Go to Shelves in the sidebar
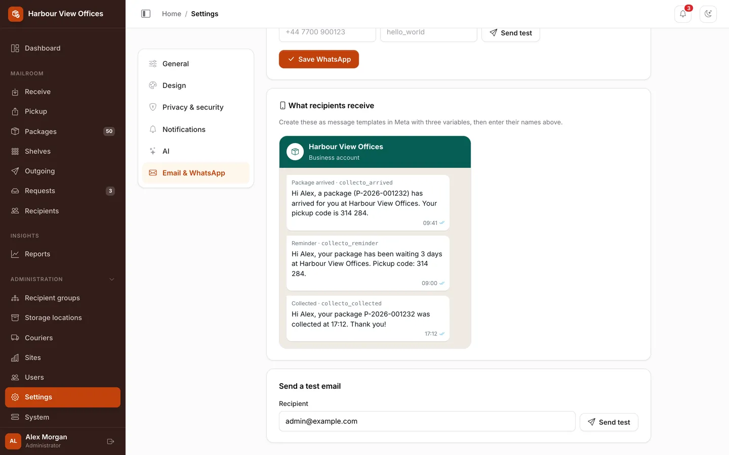729x455 pixels. pyautogui.click(x=63, y=151)
